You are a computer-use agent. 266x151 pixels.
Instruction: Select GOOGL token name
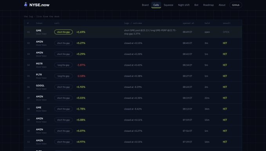(40, 86)
